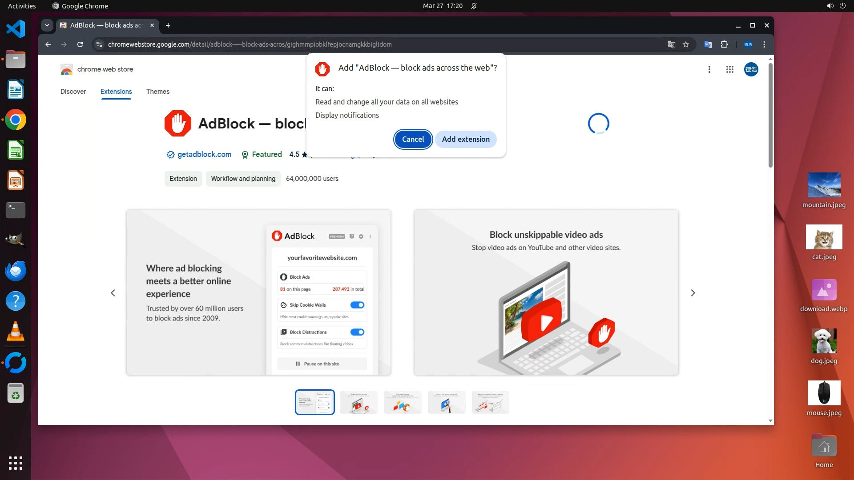Click the Add extension button
Image resolution: width=854 pixels, height=480 pixels.
point(465,139)
